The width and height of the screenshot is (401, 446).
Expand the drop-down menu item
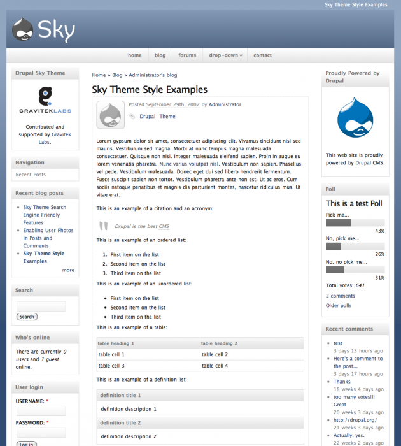225,55
